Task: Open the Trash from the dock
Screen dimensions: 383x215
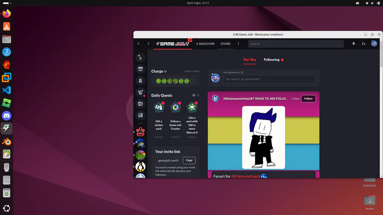Action: (6, 193)
